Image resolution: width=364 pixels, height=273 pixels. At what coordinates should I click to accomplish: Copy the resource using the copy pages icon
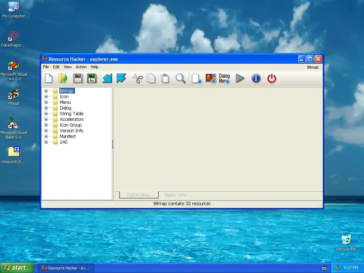point(151,78)
